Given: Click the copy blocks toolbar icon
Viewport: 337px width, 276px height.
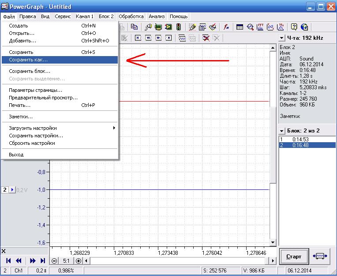Looking at the screenshot, I should [x=135, y=27].
